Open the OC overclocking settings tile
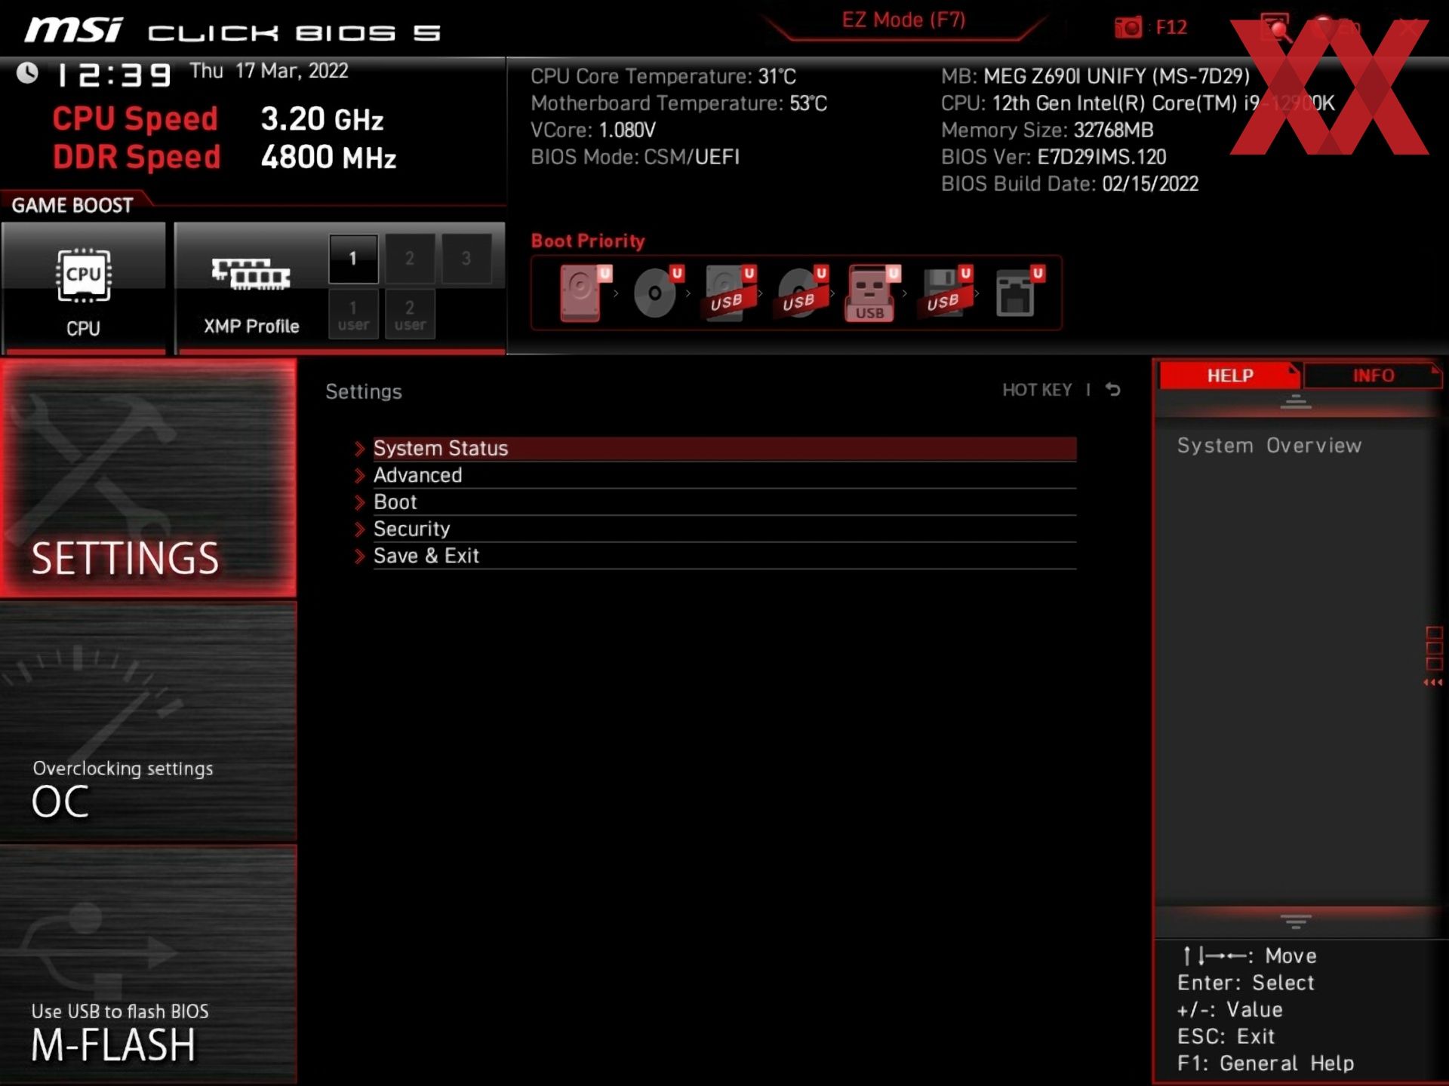The height and width of the screenshot is (1086, 1449). 148,722
